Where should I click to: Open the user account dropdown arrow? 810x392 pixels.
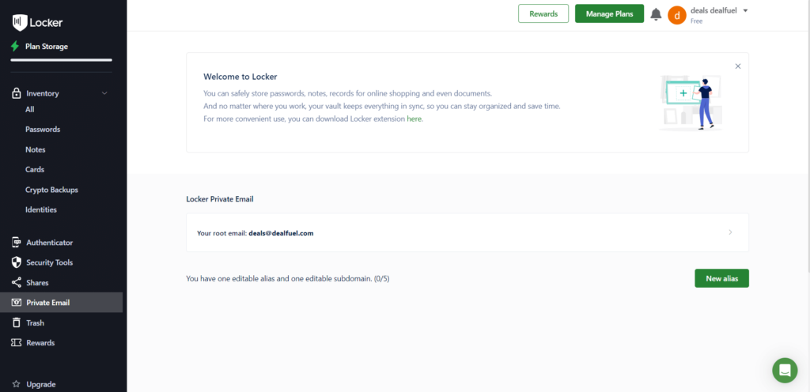point(746,10)
